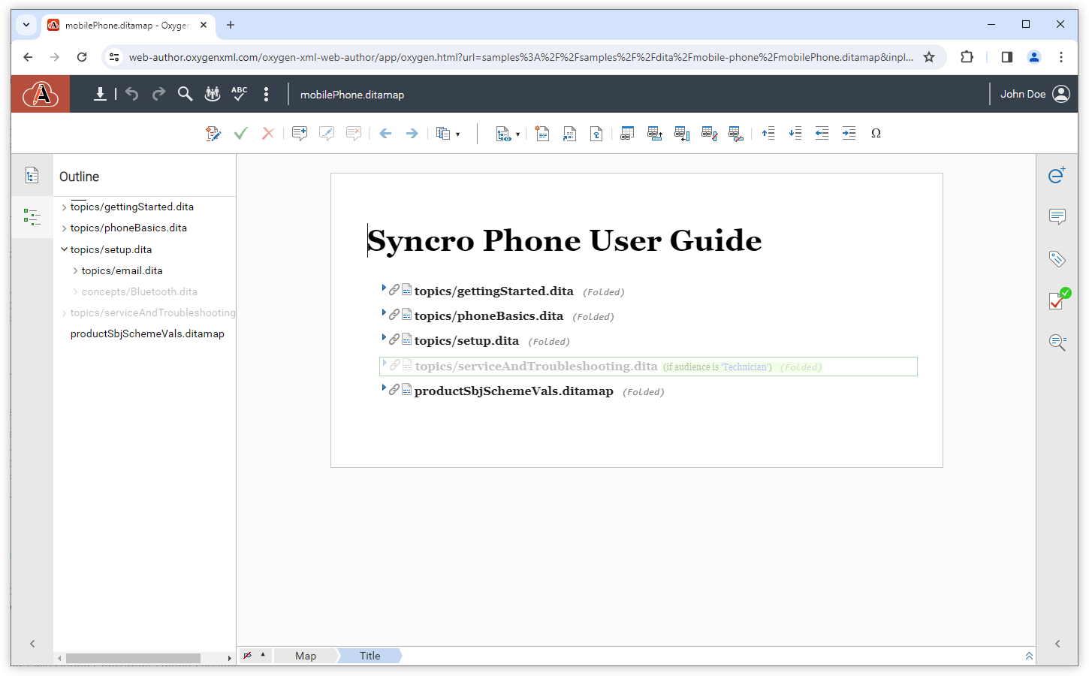Collapse topics/setup.dita in Outline
The image size is (1089, 676).
65,249
